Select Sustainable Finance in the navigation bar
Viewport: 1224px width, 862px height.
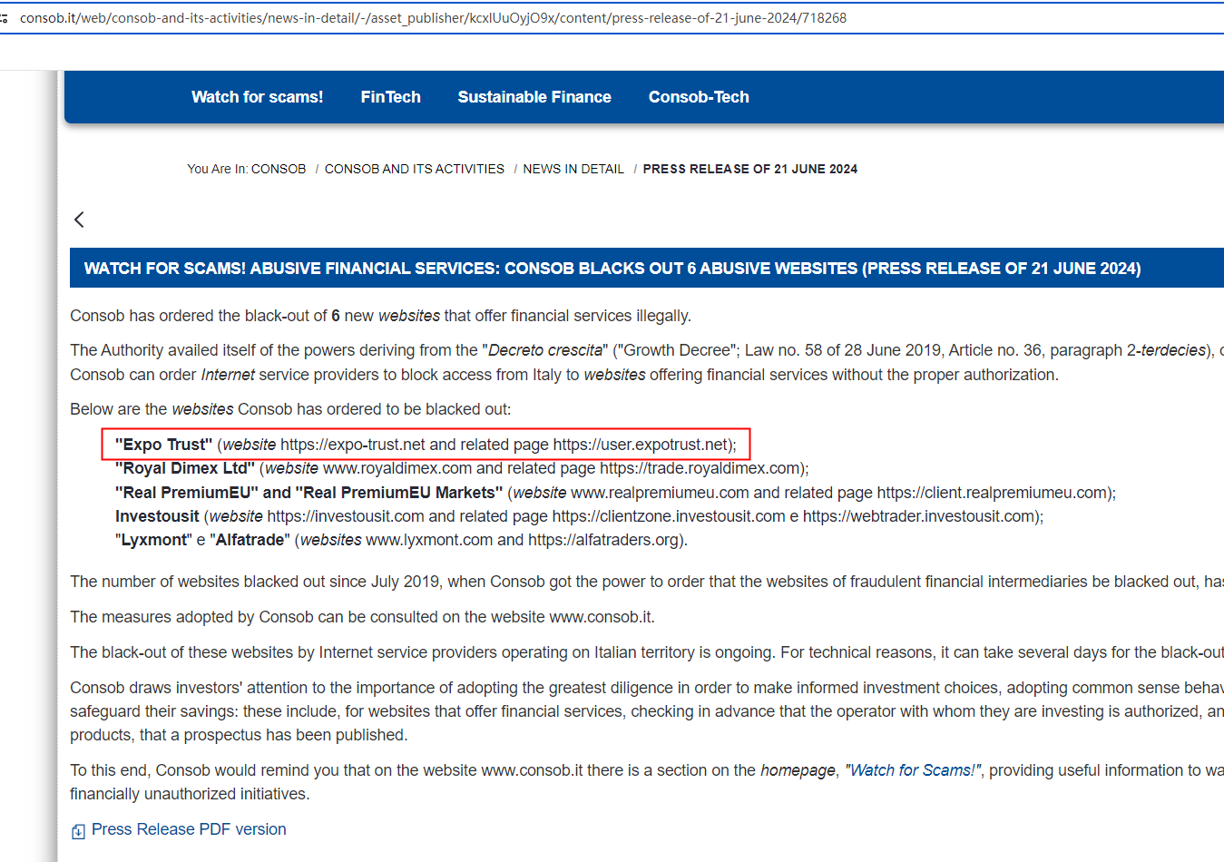(534, 97)
